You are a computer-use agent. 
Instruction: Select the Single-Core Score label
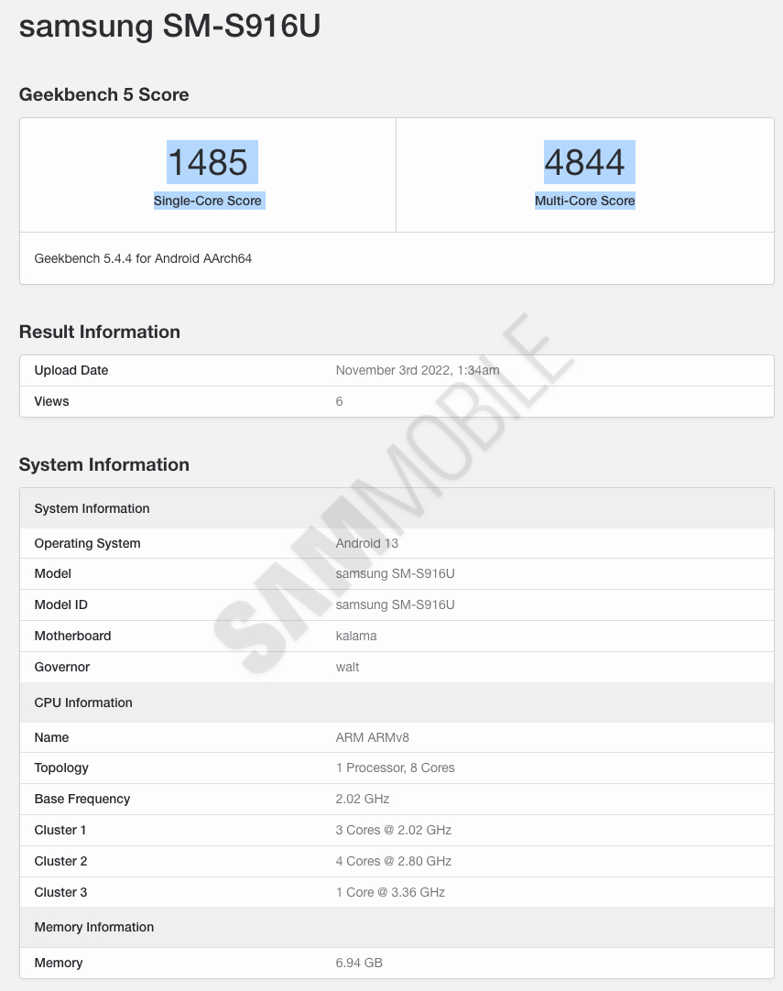(x=208, y=201)
